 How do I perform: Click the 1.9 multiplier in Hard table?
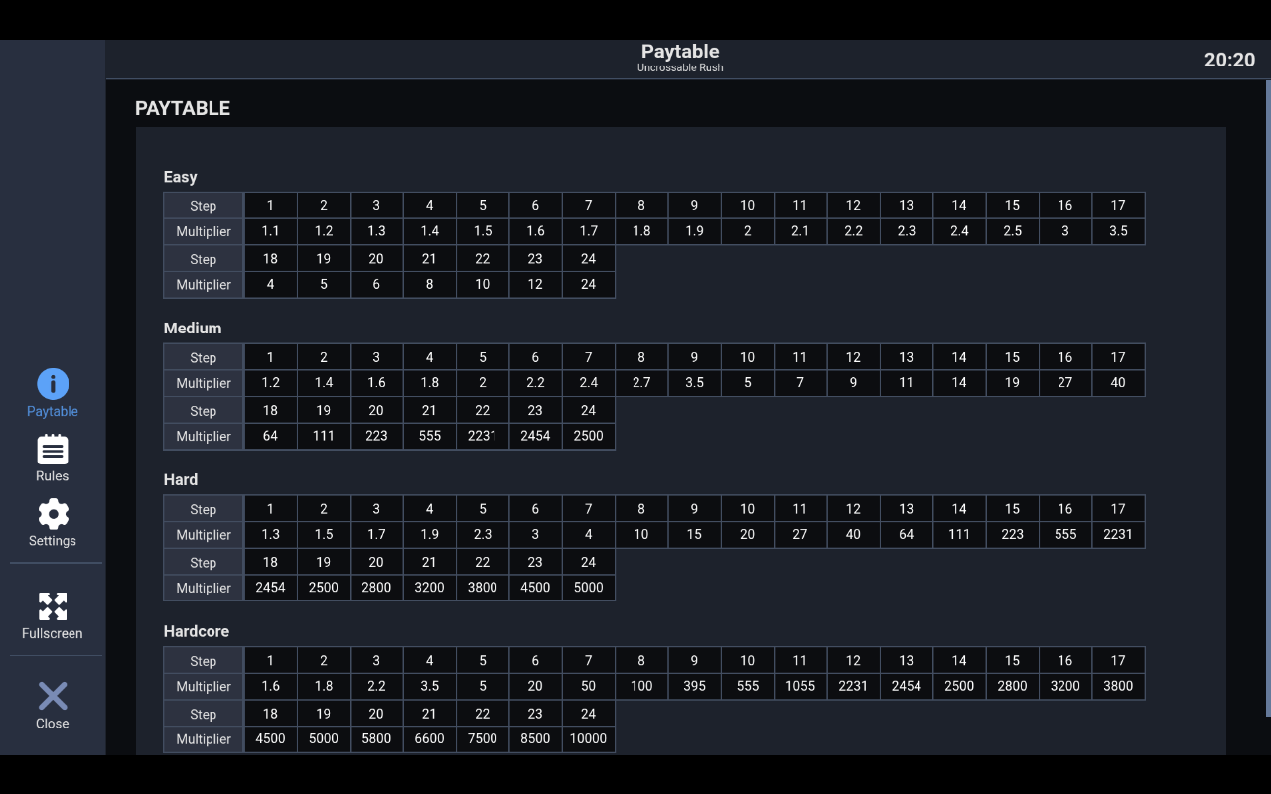coord(430,535)
